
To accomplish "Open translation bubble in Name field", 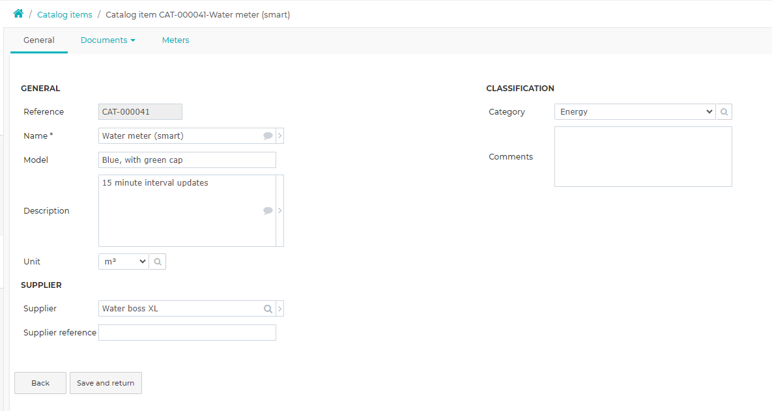I will click(x=268, y=136).
